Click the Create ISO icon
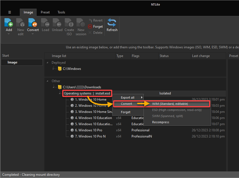The height and width of the screenshot is (178, 239). pyautogui.click(x=69, y=22)
